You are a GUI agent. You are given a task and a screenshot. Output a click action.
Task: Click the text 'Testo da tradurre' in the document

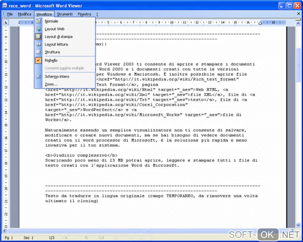pos(68,196)
